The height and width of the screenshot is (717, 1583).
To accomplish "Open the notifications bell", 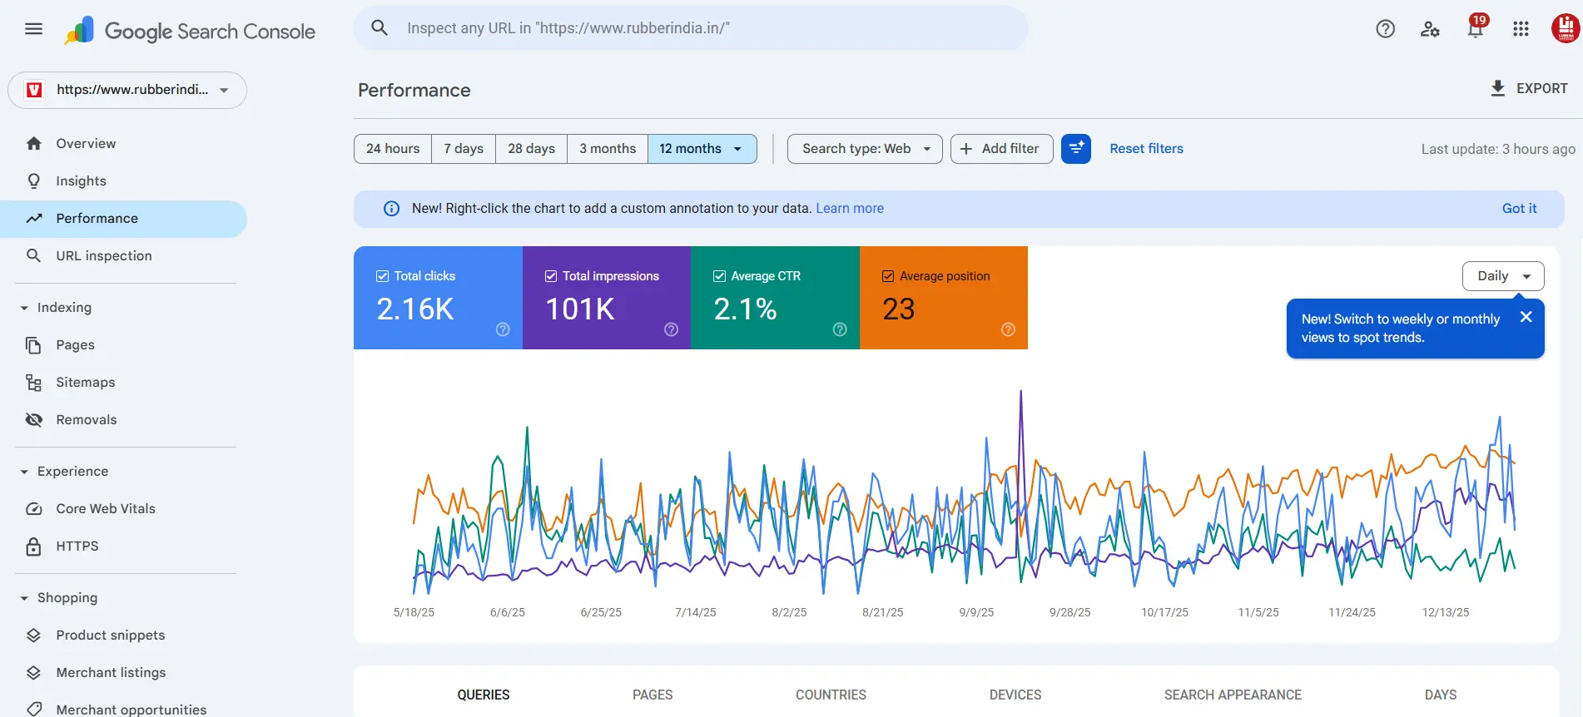I will (1475, 29).
